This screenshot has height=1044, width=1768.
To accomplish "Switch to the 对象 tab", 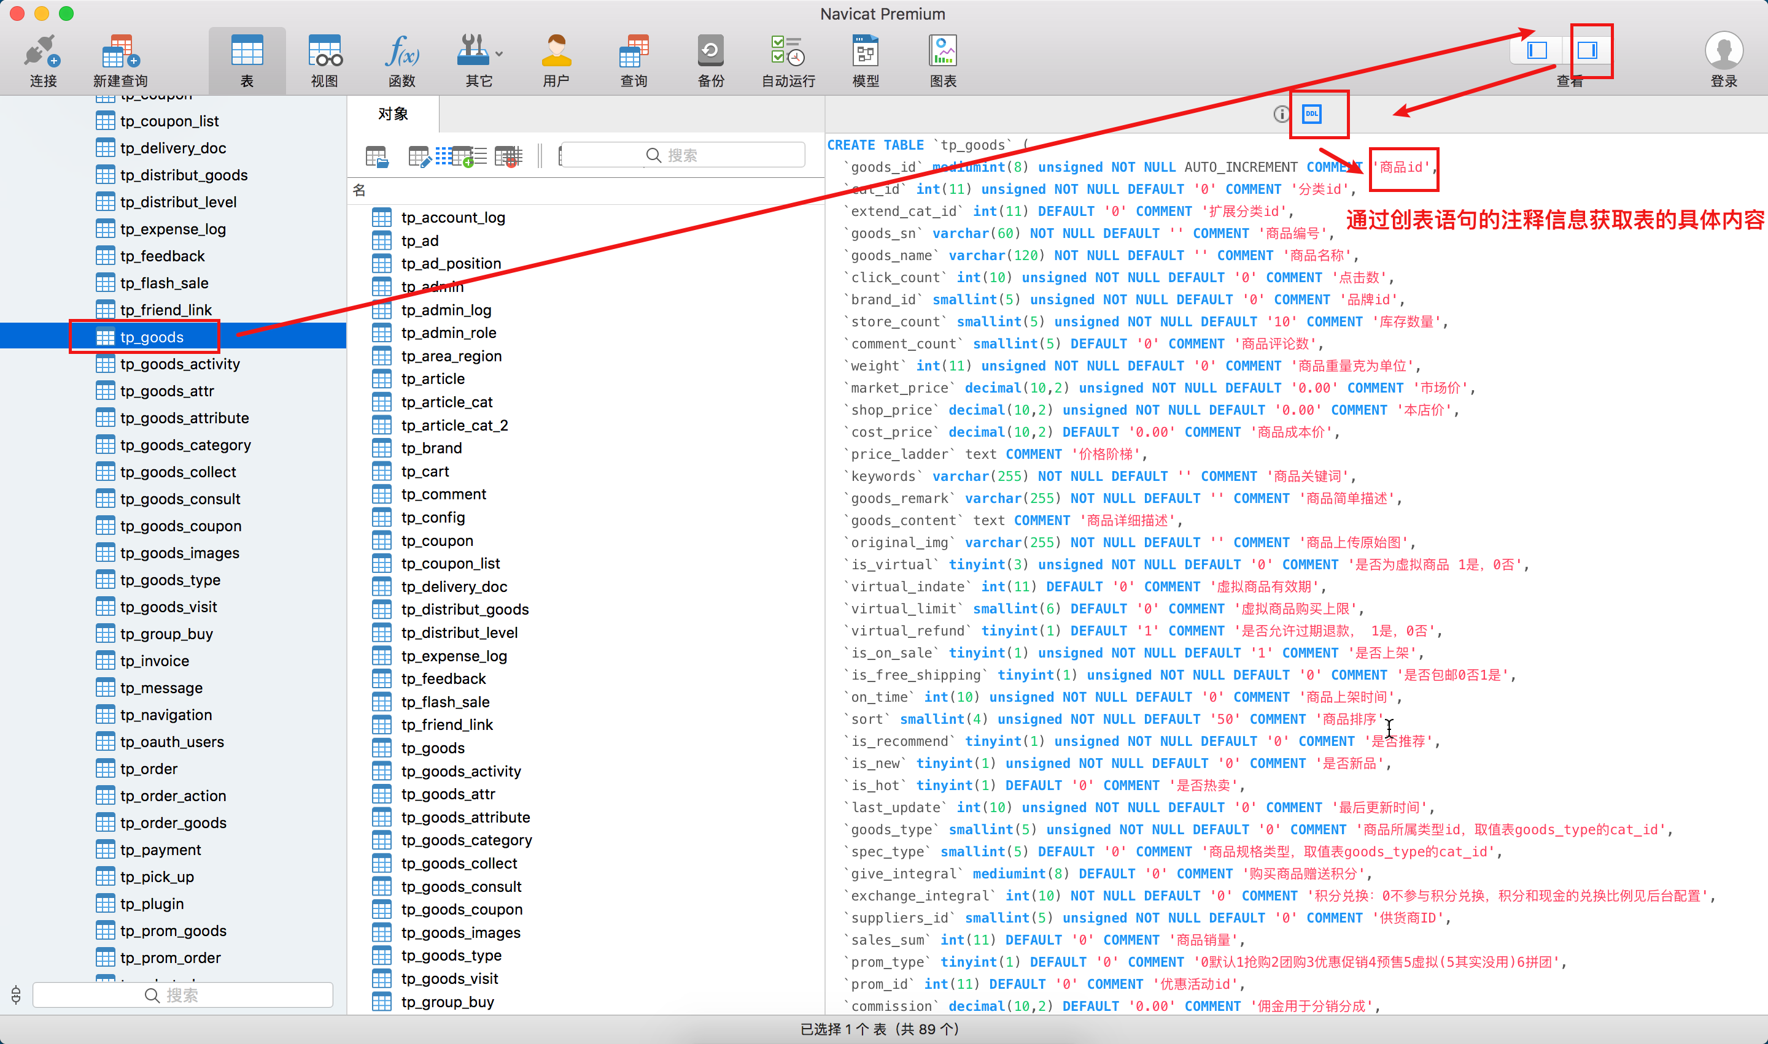I will [392, 113].
